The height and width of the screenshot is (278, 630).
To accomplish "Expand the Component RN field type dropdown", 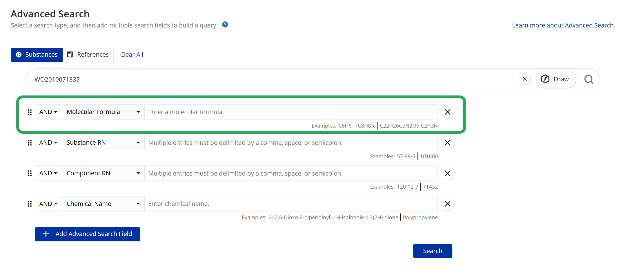I will pos(103,173).
